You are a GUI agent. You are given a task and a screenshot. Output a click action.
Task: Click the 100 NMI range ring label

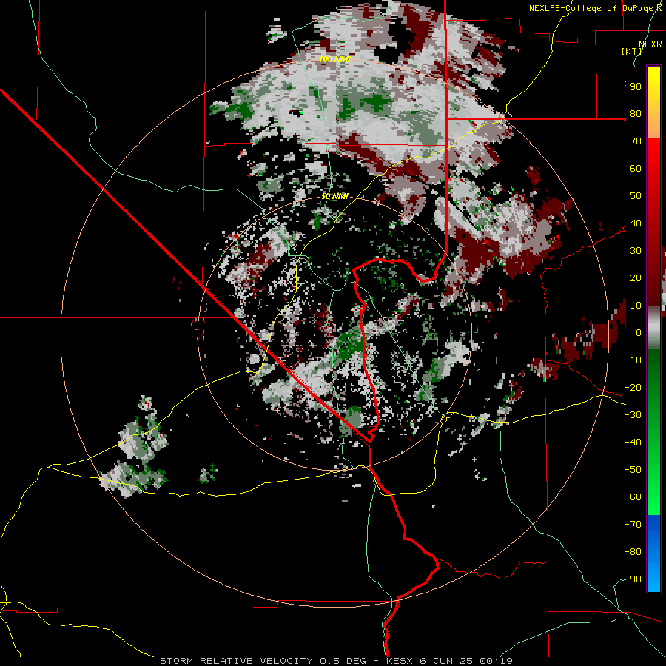334,59
